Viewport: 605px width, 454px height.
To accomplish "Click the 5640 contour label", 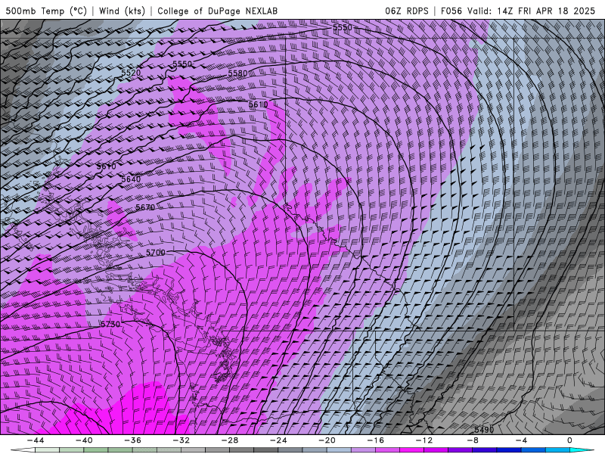I will click(131, 179).
